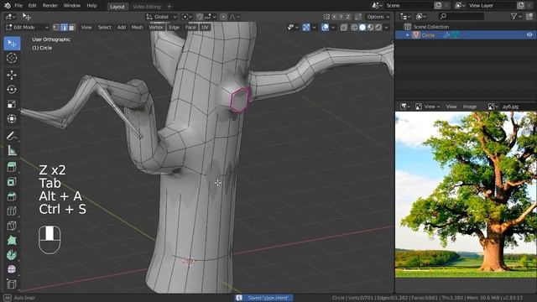Select the Extrude Region tool
Image resolution: width=537 pixels, height=302 pixels.
[12, 167]
